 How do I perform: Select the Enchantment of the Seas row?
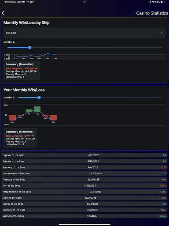(84, 173)
